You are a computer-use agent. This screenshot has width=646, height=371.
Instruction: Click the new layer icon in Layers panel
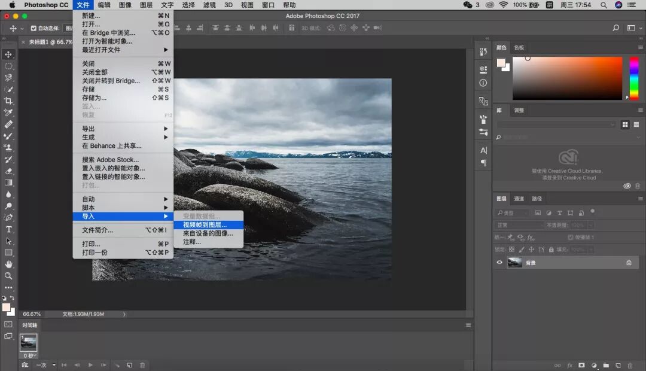[x=618, y=365]
